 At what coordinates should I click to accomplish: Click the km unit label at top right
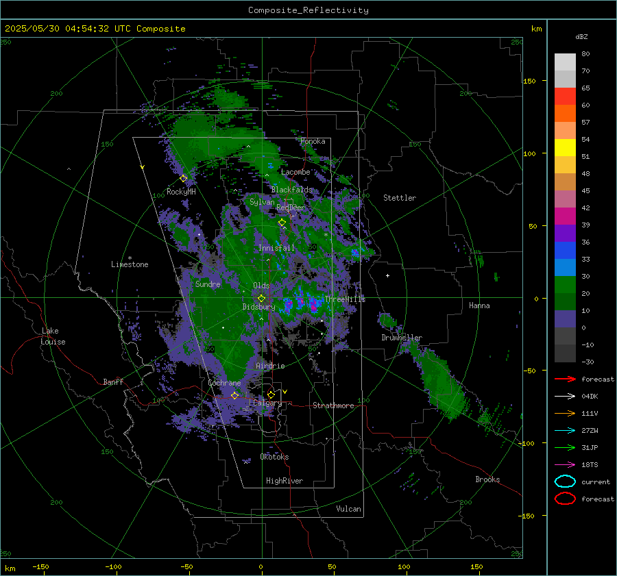536,29
